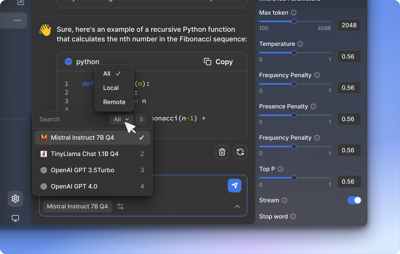This screenshot has width=400, height=254.
Task: Select Remote from filter menu
Action: coord(114,102)
